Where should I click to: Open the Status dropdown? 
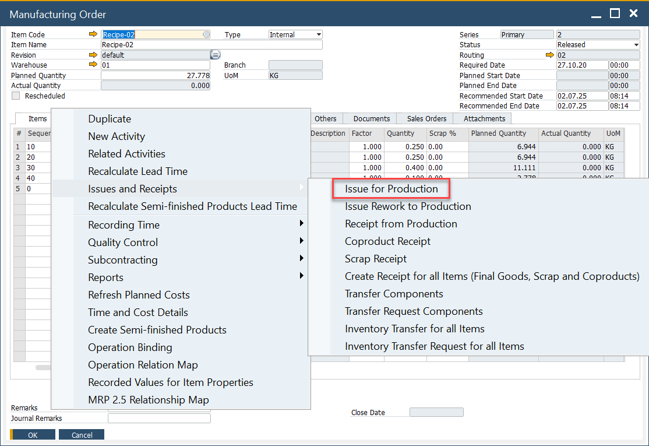636,45
